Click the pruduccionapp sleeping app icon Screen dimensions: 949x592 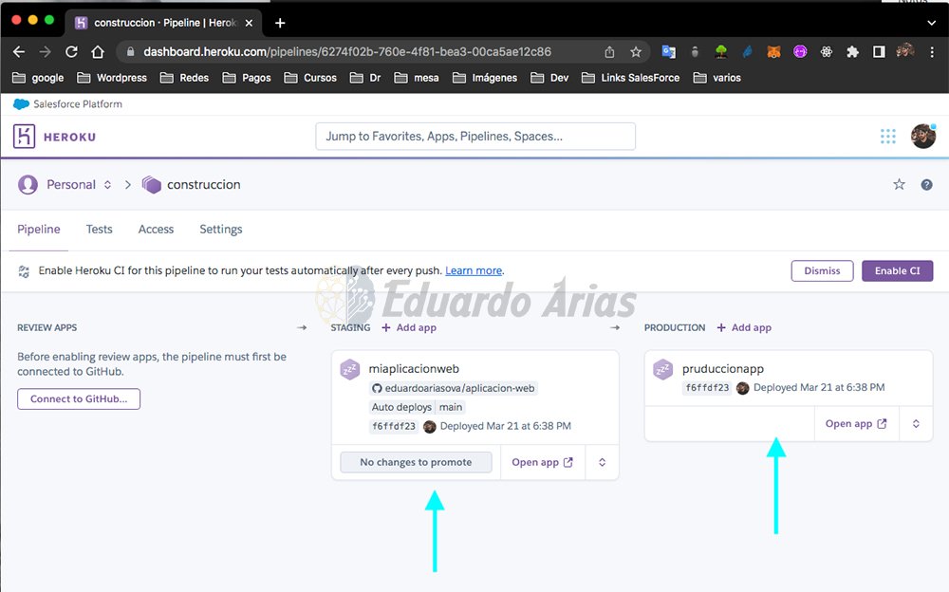663,369
